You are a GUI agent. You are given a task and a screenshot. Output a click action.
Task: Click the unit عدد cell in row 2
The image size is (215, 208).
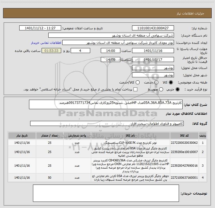point(77,152)
